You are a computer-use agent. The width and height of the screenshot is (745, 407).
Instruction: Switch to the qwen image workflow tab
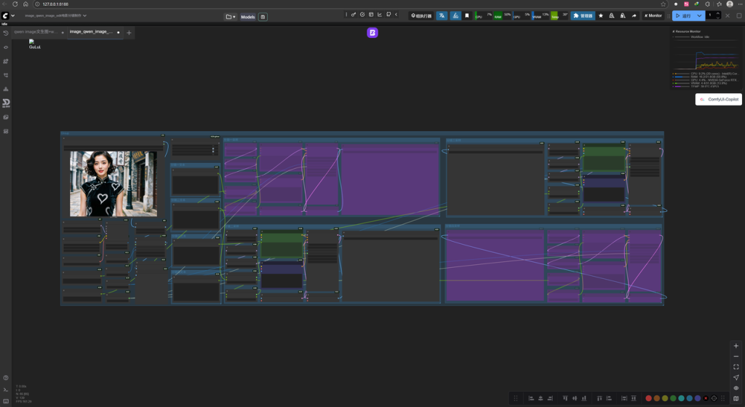tap(34, 32)
